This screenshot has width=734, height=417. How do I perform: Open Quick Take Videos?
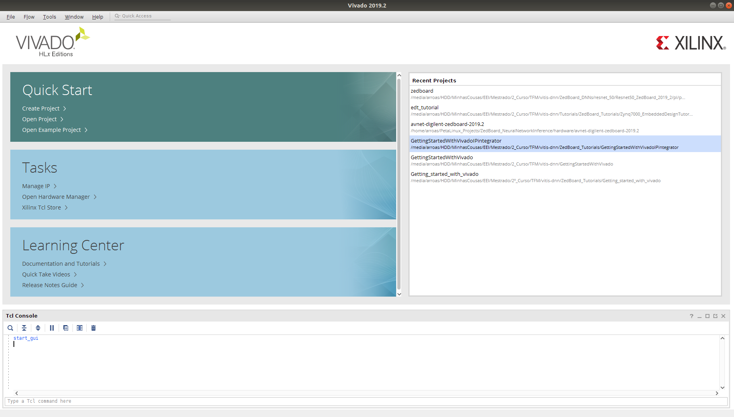point(46,274)
